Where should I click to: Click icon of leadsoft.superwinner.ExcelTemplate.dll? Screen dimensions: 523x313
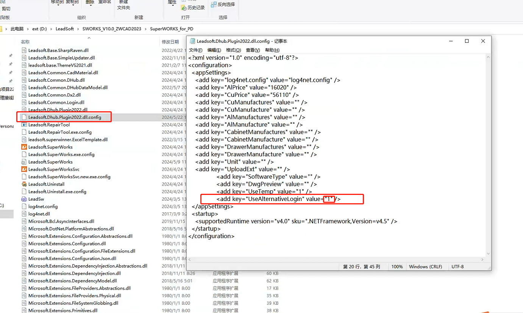click(24, 140)
